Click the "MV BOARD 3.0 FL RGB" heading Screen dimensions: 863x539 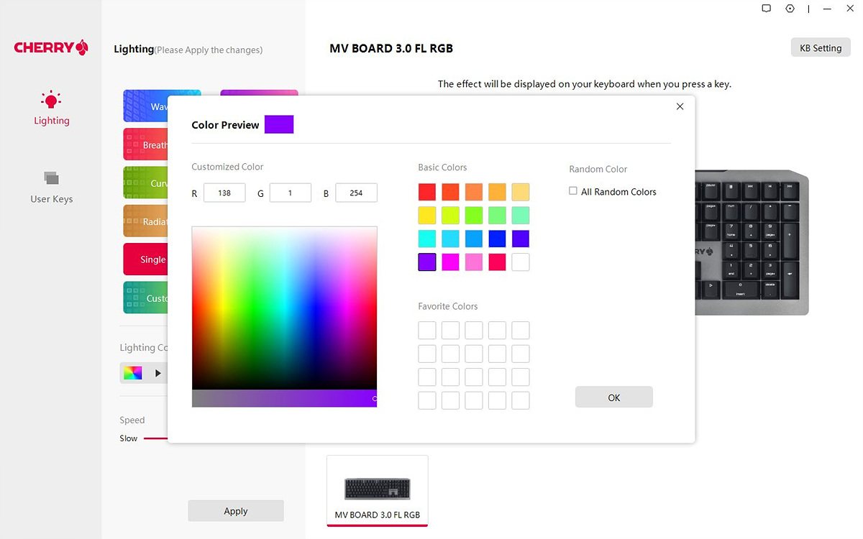[x=391, y=49]
